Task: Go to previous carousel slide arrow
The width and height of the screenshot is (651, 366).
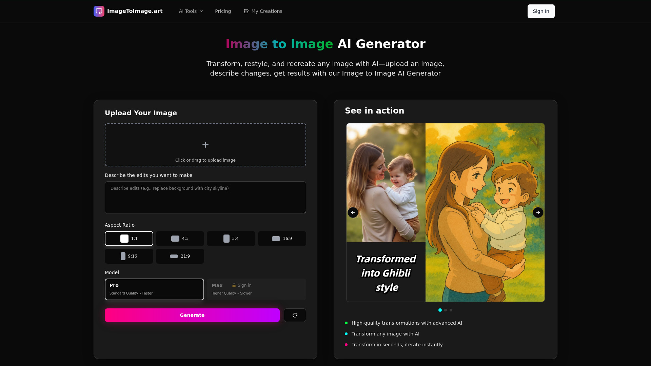Action: point(353,212)
